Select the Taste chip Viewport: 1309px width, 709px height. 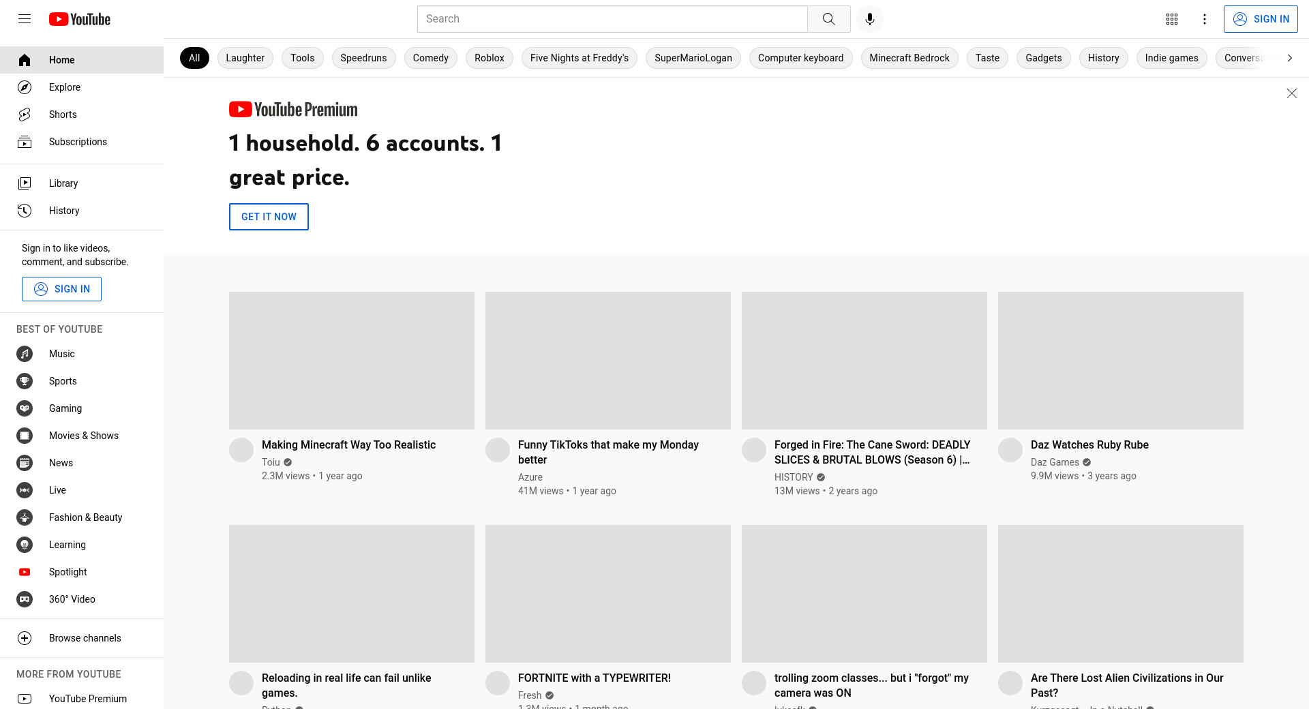[987, 58]
